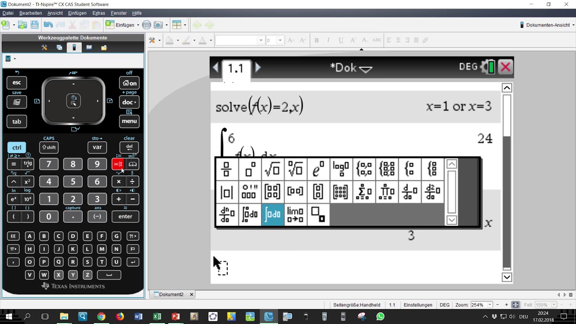This screenshot has height=324, width=576.
Task: Toggle the shift key on the keypad
Action: tap(49, 148)
